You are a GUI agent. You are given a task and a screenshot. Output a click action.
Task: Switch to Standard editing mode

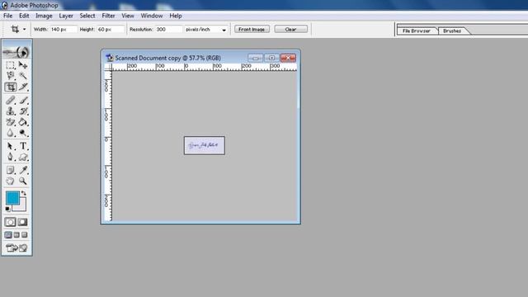click(10, 222)
